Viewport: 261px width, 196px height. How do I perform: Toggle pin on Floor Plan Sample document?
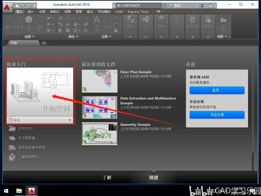click(x=115, y=72)
